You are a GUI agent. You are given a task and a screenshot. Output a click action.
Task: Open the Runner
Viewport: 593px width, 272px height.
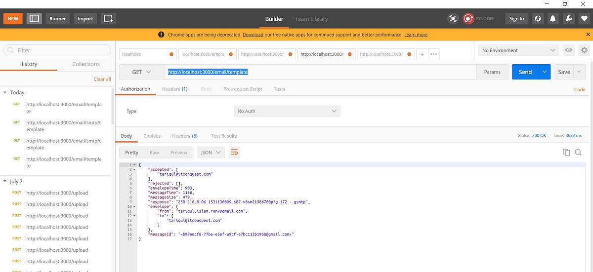[x=58, y=18]
